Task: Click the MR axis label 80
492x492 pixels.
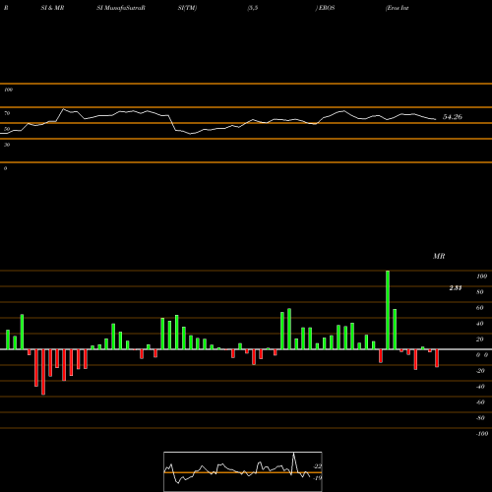Action: click(480, 292)
